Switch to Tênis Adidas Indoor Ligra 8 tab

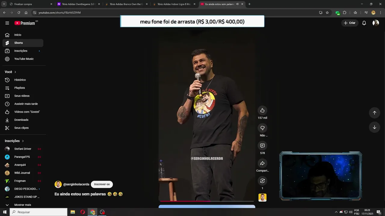[174, 4]
